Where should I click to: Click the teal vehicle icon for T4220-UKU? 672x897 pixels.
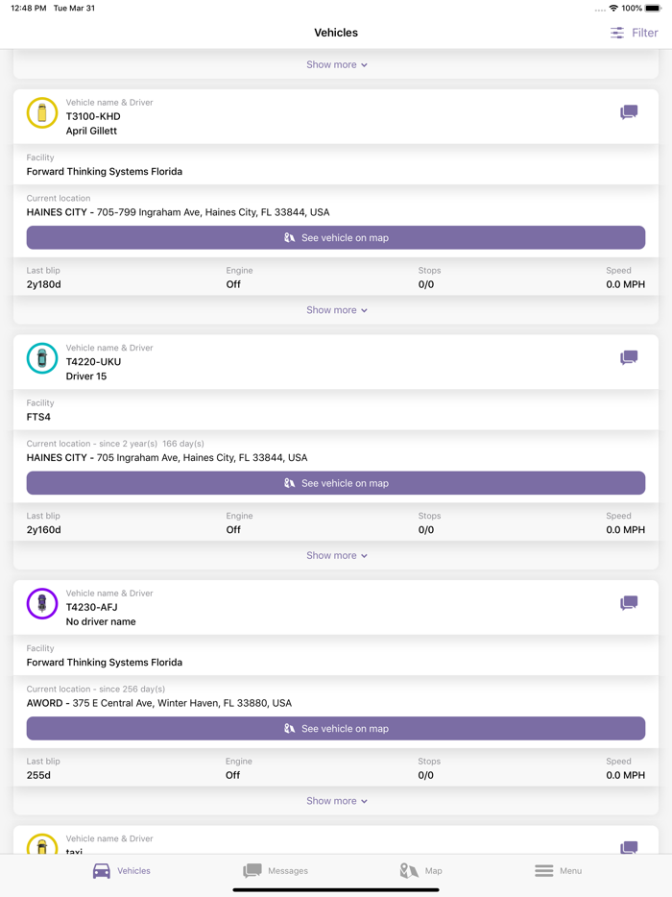[x=41, y=357]
